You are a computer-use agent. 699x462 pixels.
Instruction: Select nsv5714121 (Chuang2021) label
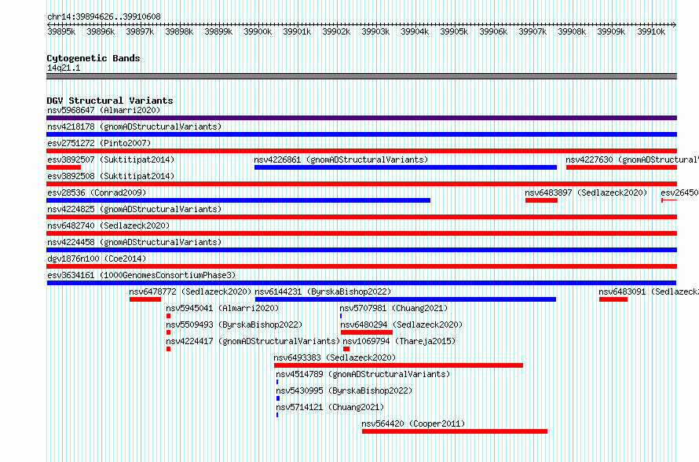pyautogui.click(x=330, y=407)
